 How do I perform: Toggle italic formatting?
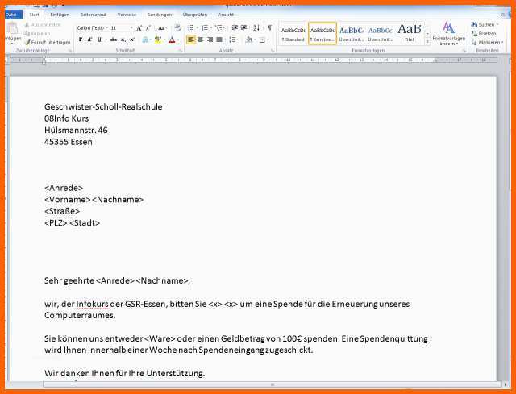(x=89, y=39)
